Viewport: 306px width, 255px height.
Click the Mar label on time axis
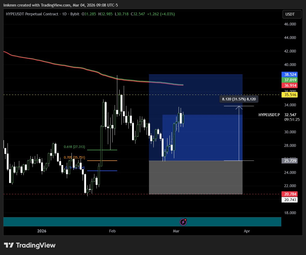coord(176,231)
